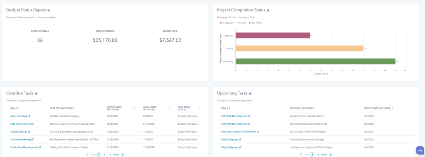The width and height of the screenshot is (425, 157).
Task: Toggle In Jeopardy legend series
Action: [227, 23]
